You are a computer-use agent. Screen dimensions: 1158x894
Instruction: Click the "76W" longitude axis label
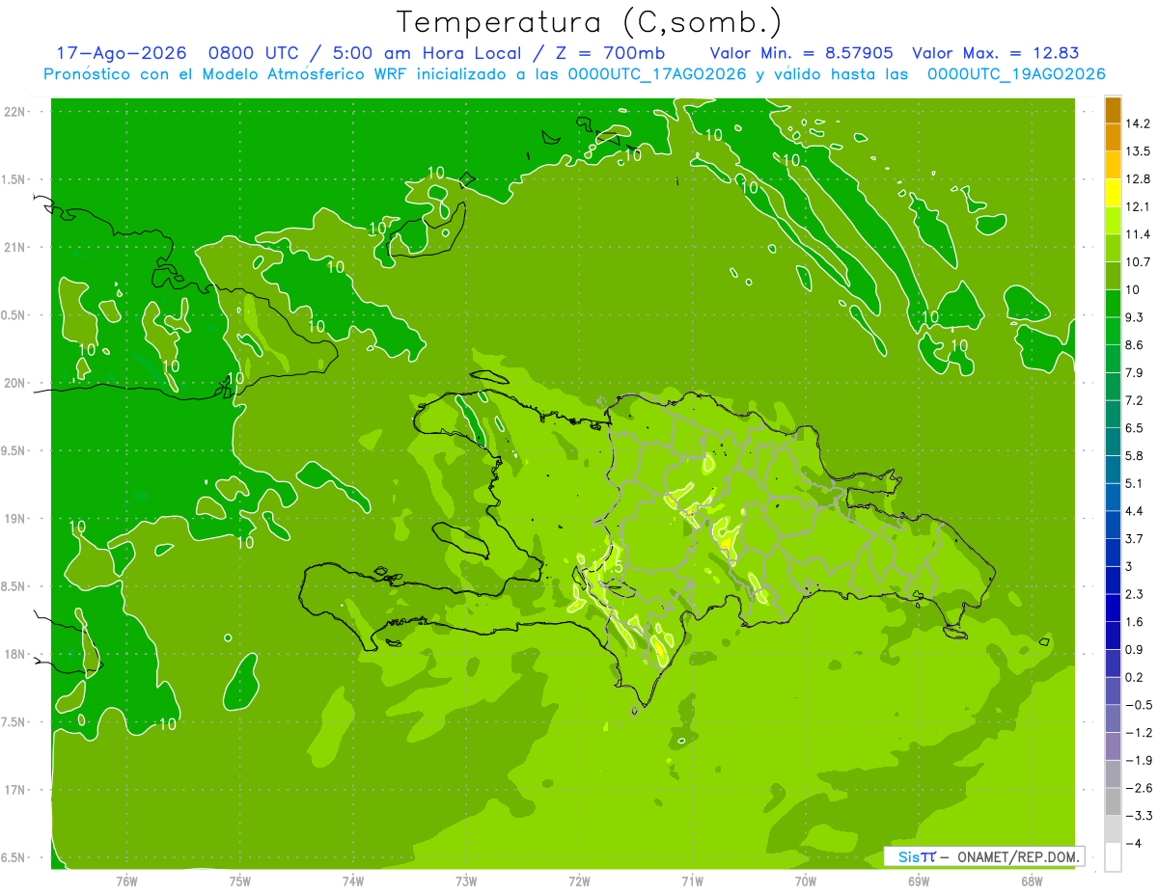tap(126, 882)
